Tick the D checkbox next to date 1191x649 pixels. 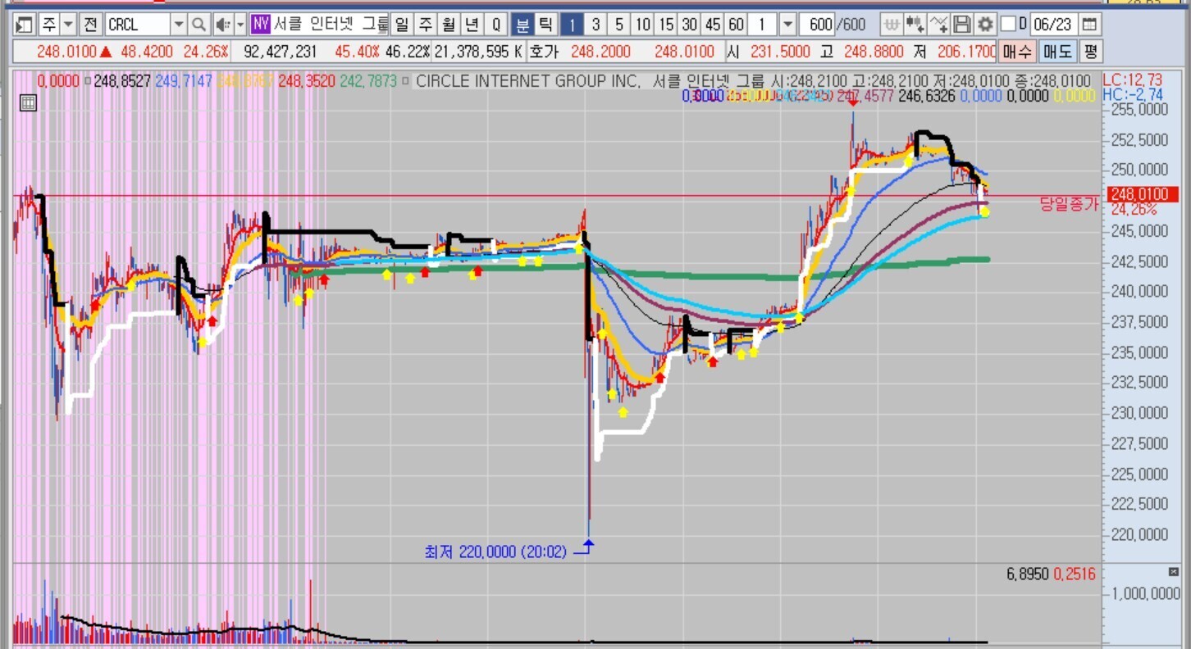[x=1008, y=24]
